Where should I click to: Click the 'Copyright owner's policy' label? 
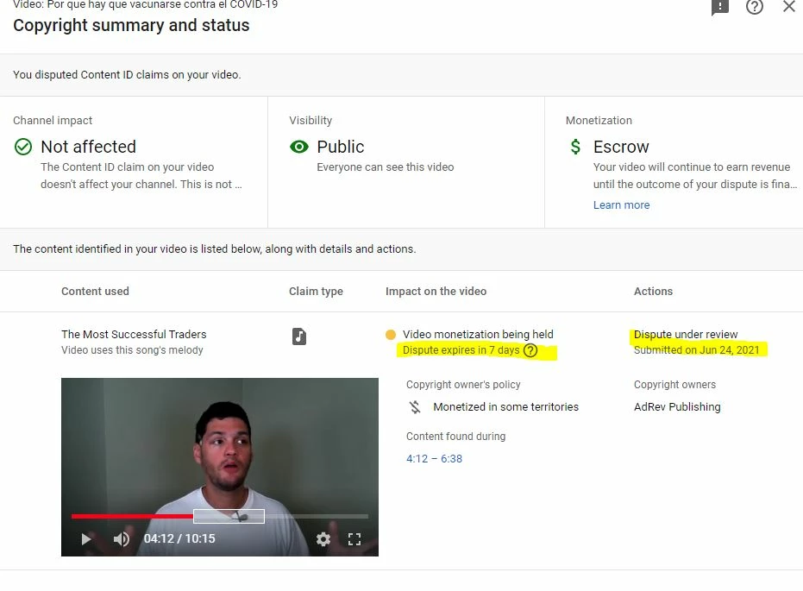[463, 385]
